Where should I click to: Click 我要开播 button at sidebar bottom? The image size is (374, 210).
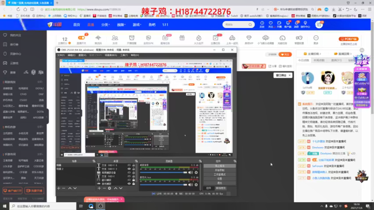pos(34,191)
